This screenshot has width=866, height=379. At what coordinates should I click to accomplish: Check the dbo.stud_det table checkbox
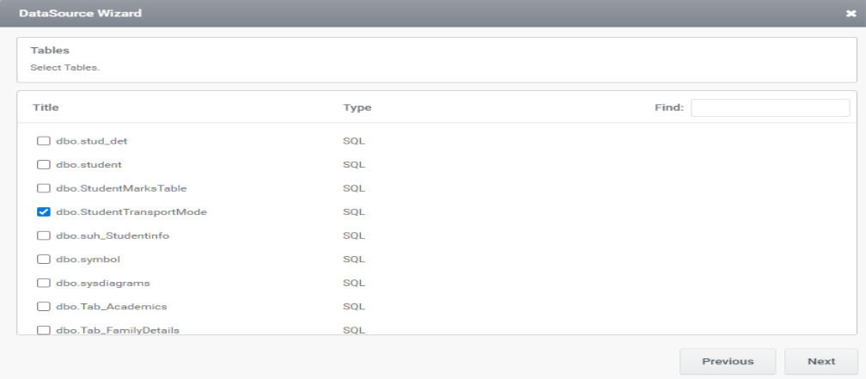point(43,140)
